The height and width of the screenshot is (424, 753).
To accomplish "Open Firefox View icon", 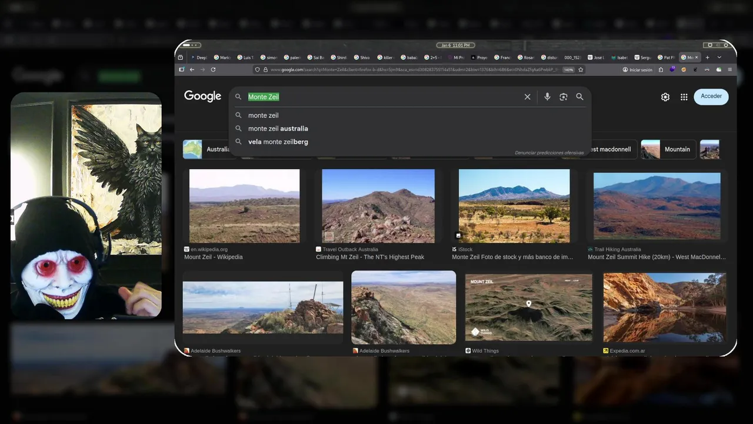I will click(x=180, y=58).
